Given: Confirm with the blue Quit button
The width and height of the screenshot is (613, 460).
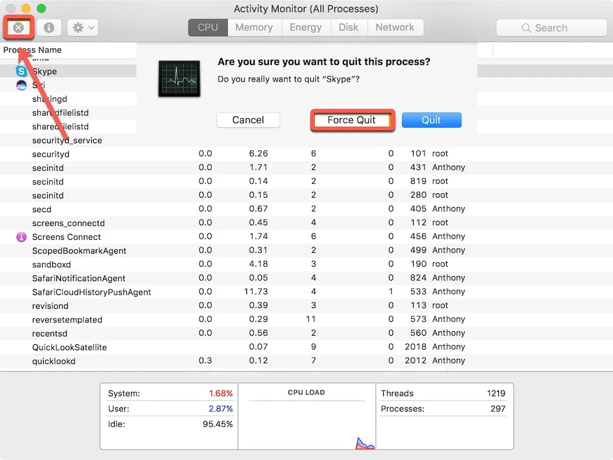Looking at the screenshot, I should [x=431, y=120].
